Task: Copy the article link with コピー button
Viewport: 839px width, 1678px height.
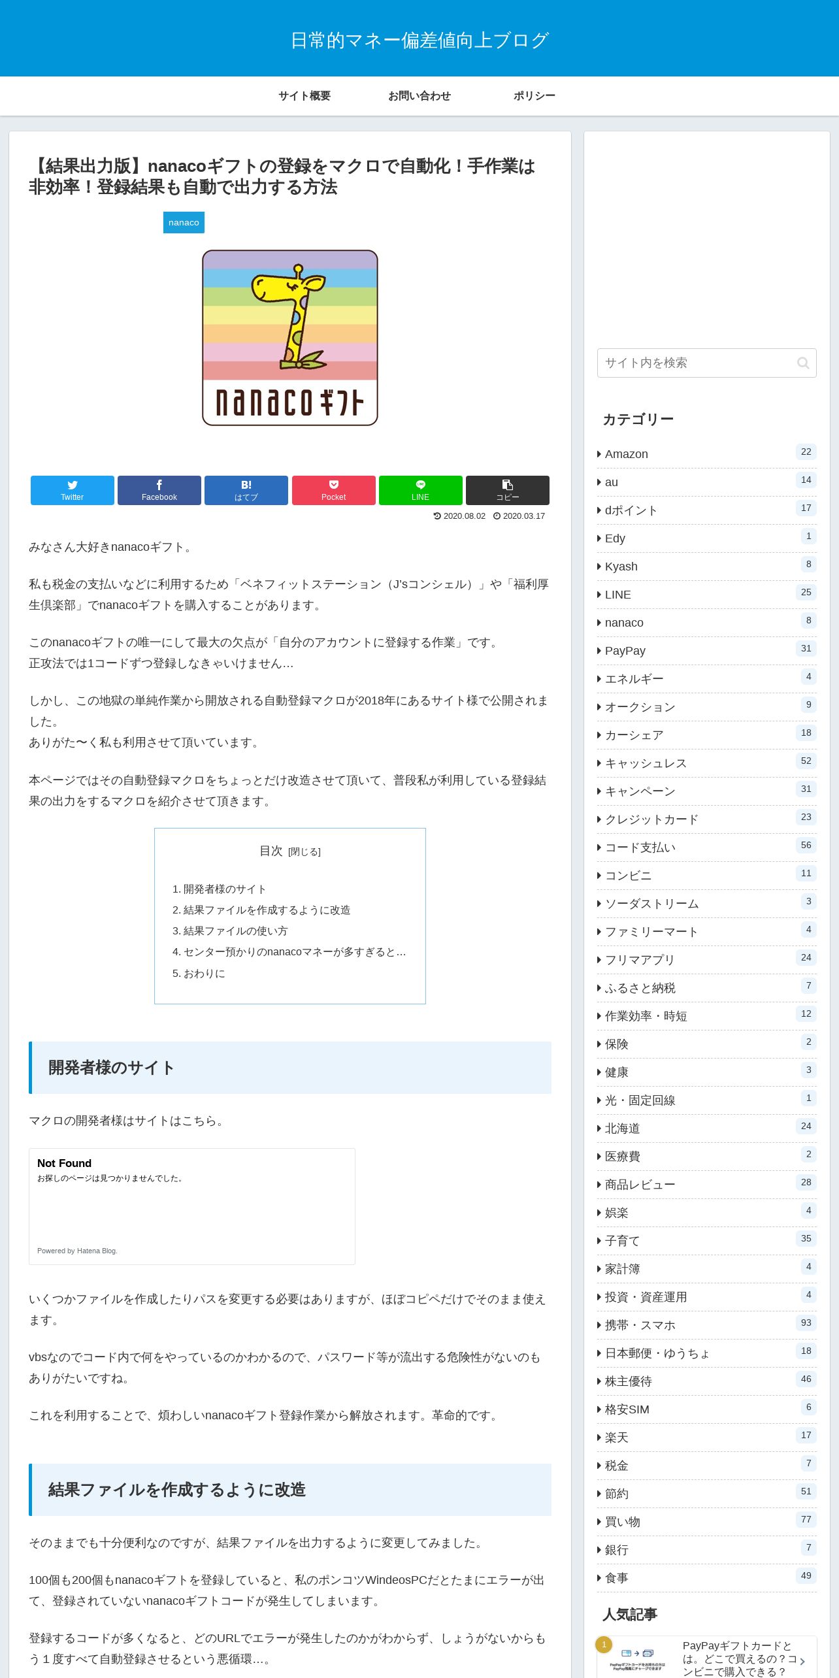Action: pos(508,490)
